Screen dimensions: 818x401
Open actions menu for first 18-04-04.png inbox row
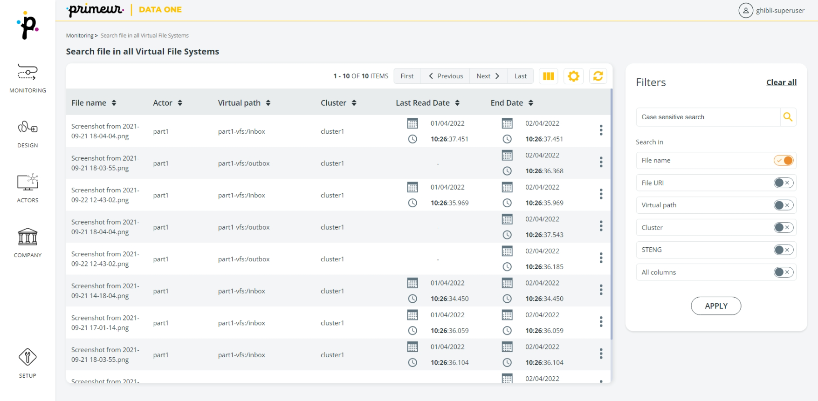pyautogui.click(x=601, y=130)
